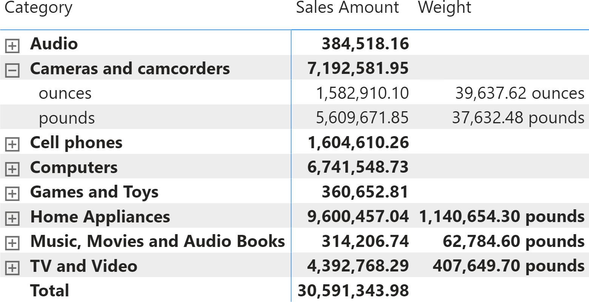The image size is (589, 302).
Task: Expand the TV and Video category
Action: 12,268
